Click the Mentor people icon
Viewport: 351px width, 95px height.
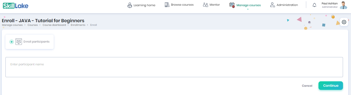(205, 5)
